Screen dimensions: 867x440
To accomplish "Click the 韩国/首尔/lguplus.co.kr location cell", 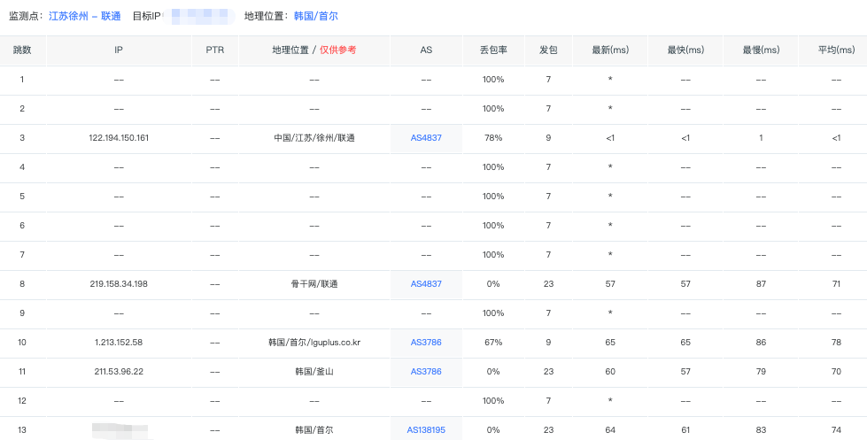I will (314, 343).
